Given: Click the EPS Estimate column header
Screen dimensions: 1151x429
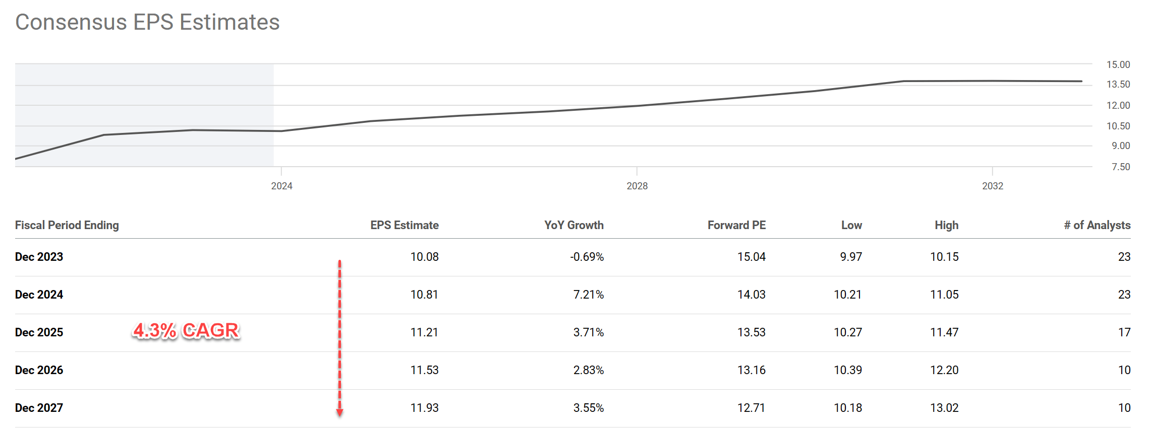Looking at the screenshot, I should coord(404,225).
